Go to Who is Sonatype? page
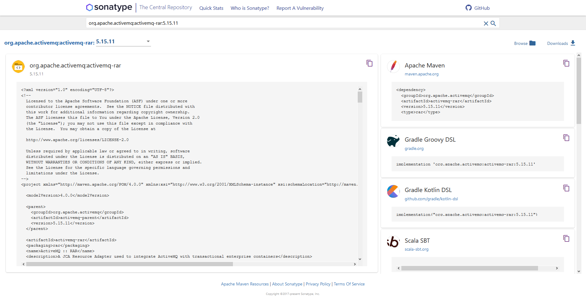586x301 pixels. pos(250,8)
